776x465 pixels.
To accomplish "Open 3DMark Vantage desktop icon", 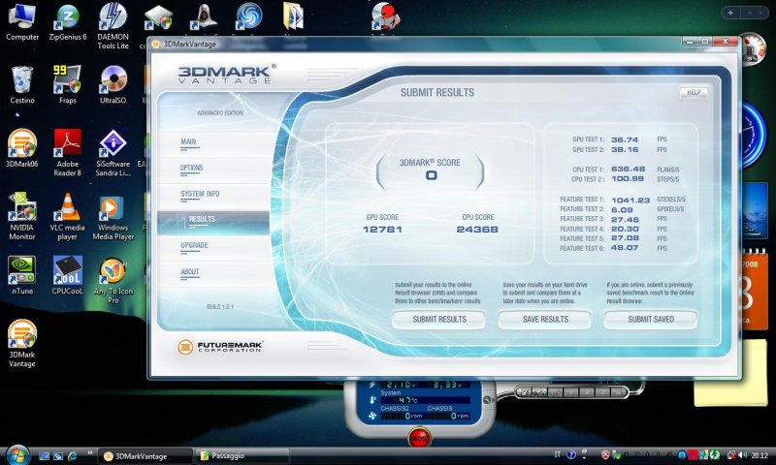I will point(21,344).
